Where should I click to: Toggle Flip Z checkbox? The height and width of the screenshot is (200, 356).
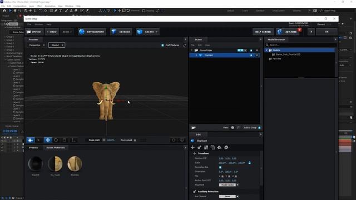(x=236, y=176)
